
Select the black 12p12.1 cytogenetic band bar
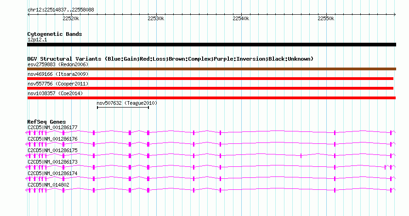tap(211, 45)
